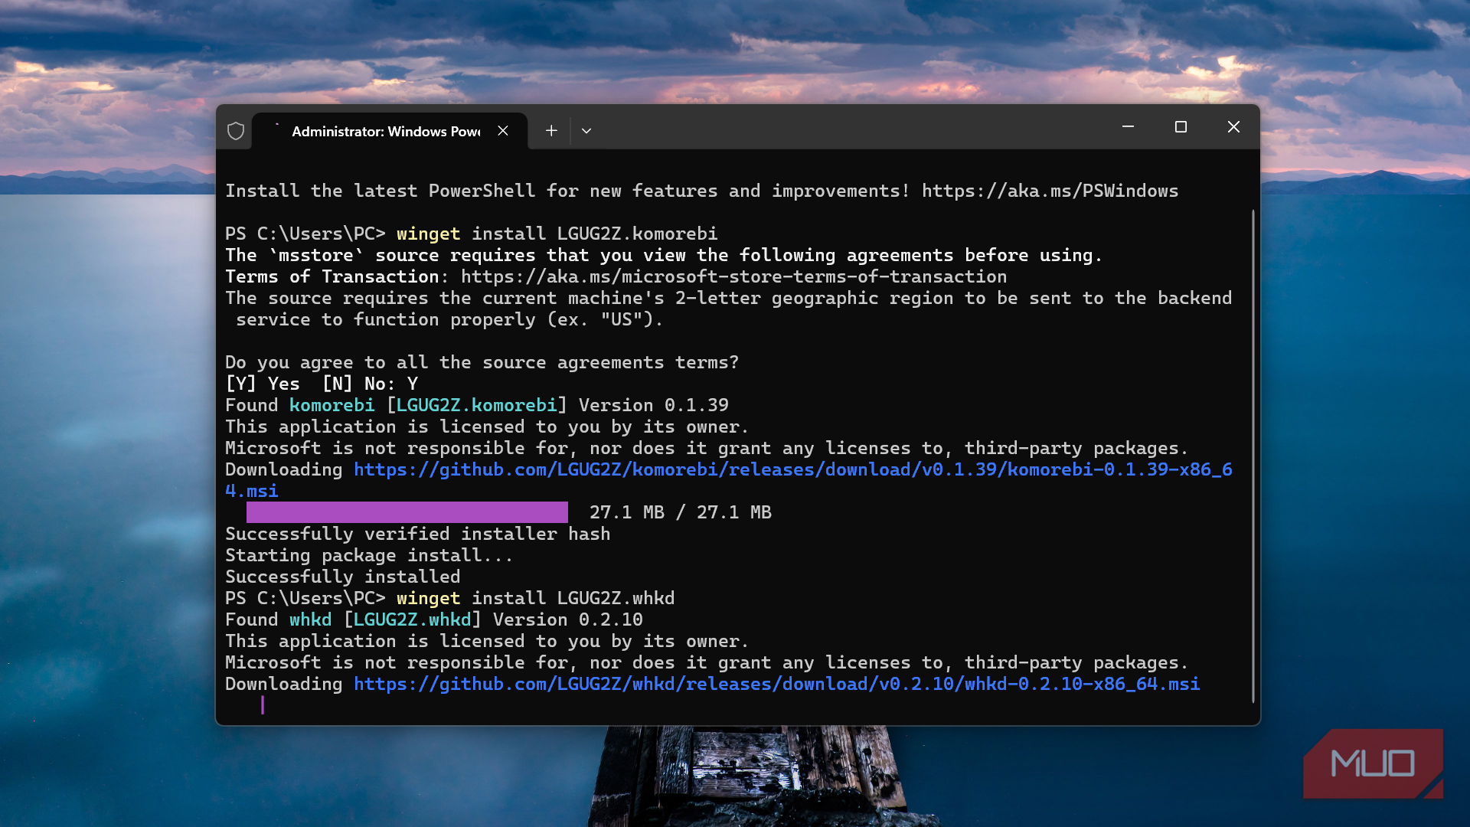
Task: Click the purple komorebi download progress bar
Action: pyautogui.click(x=407, y=512)
